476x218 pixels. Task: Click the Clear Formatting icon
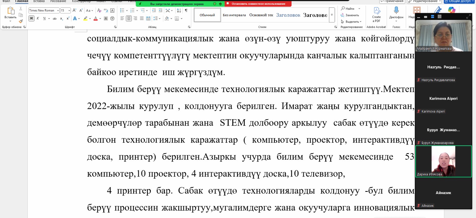click(99, 10)
